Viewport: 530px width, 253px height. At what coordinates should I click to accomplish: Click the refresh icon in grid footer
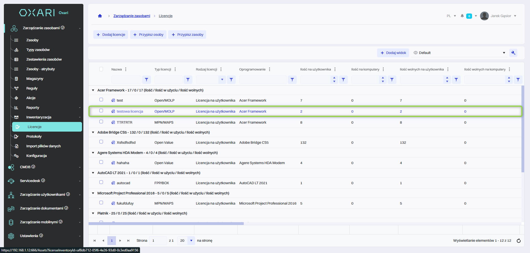coord(518,241)
